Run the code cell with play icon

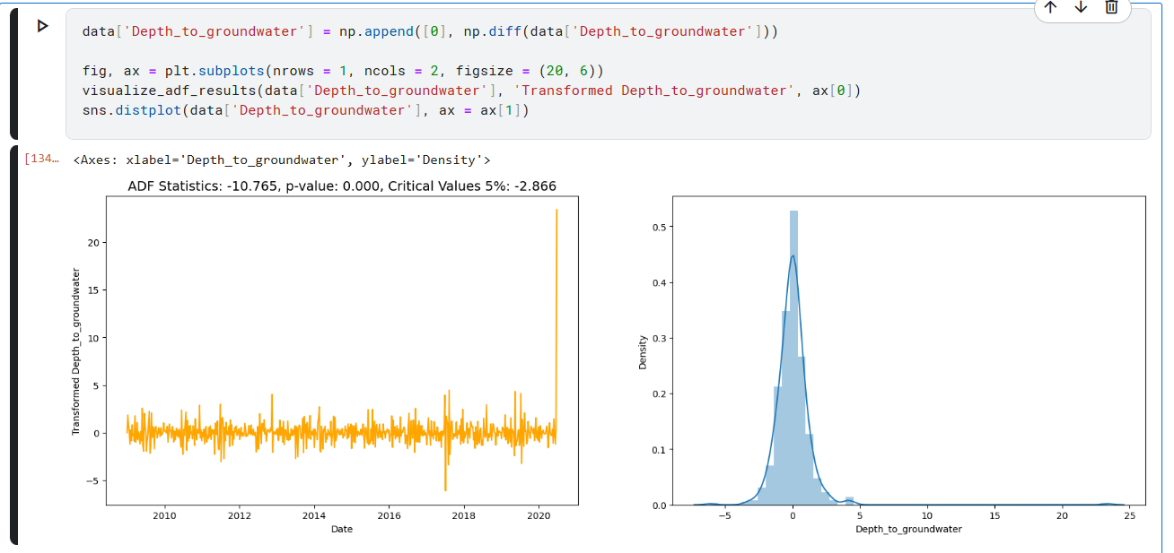[x=42, y=26]
